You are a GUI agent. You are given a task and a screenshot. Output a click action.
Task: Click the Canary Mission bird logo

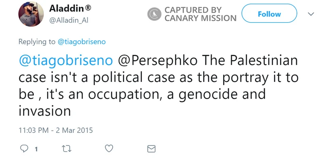point(154,14)
